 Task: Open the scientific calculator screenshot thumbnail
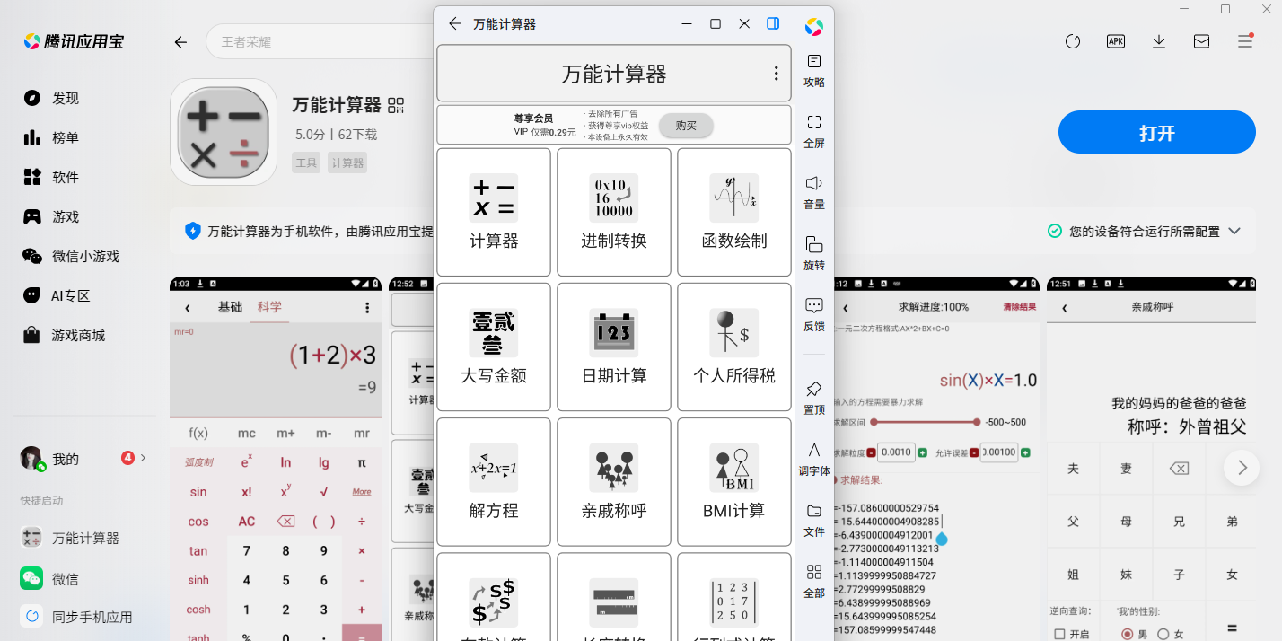276,459
